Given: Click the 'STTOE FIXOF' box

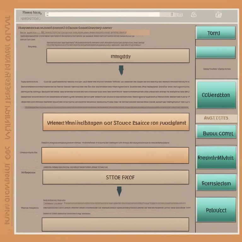Looking at the screenshot, I should pos(116,177).
